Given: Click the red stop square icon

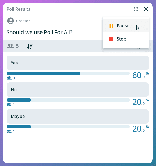Looking at the screenshot, I should (111, 39).
